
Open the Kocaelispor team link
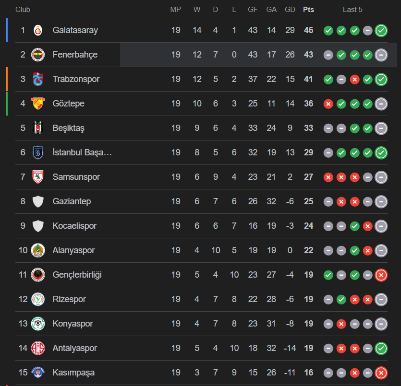click(x=74, y=226)
